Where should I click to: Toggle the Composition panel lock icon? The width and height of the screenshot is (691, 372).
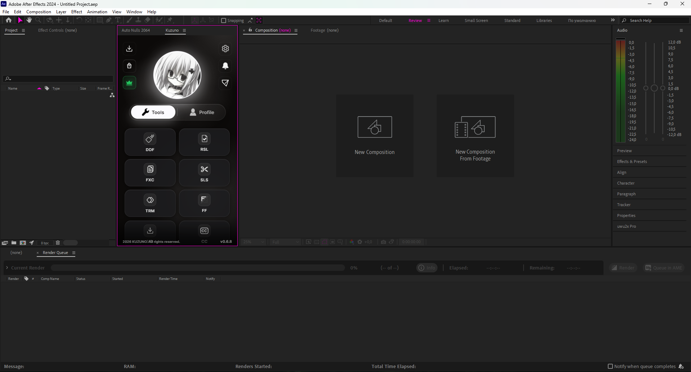tap(250, 30)
